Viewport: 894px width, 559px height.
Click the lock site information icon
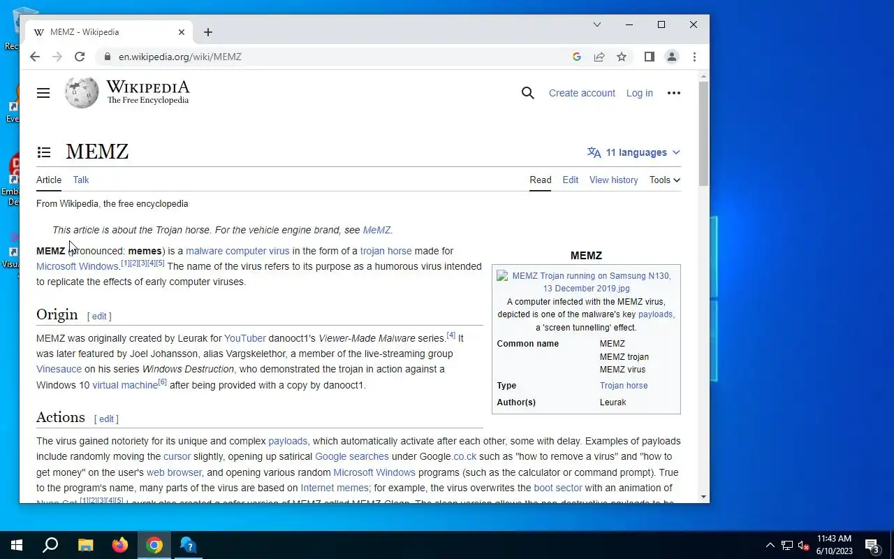[107, 57]
